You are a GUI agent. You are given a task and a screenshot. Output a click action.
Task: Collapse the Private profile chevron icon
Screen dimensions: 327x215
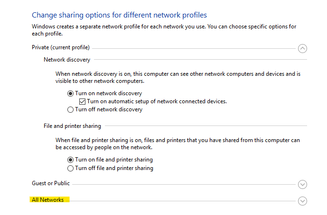coord(302,48)
